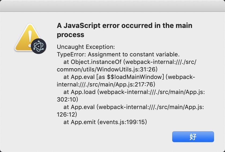Click the '$$loadMainWindow' text in the trace
This screenshot has width=225, height=152.
tap(136, 77)
